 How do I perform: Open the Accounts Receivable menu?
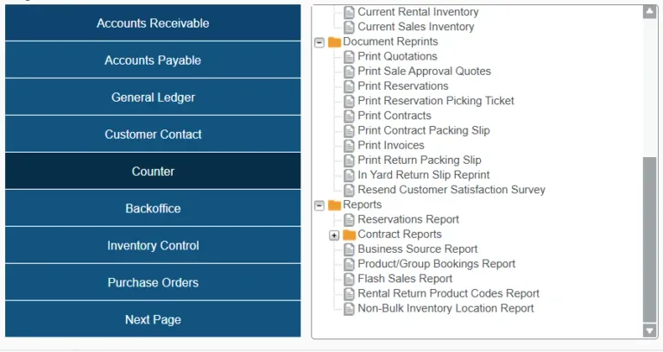click(x=153, y=23)
